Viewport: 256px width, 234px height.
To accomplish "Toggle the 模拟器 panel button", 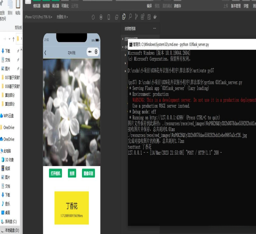I will [x=37, y=6].
